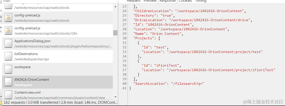Click the file icon beside i042416-OrionContent

coord(8,82)
